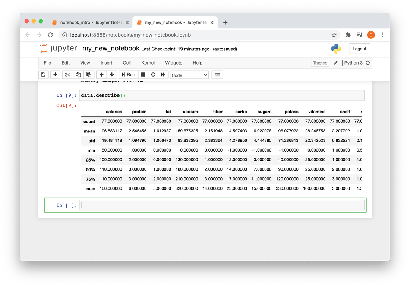Image resolution: width=410 pixels, height=287 pixels.
Task: Run the selected cell
Action: click(128, 74)
